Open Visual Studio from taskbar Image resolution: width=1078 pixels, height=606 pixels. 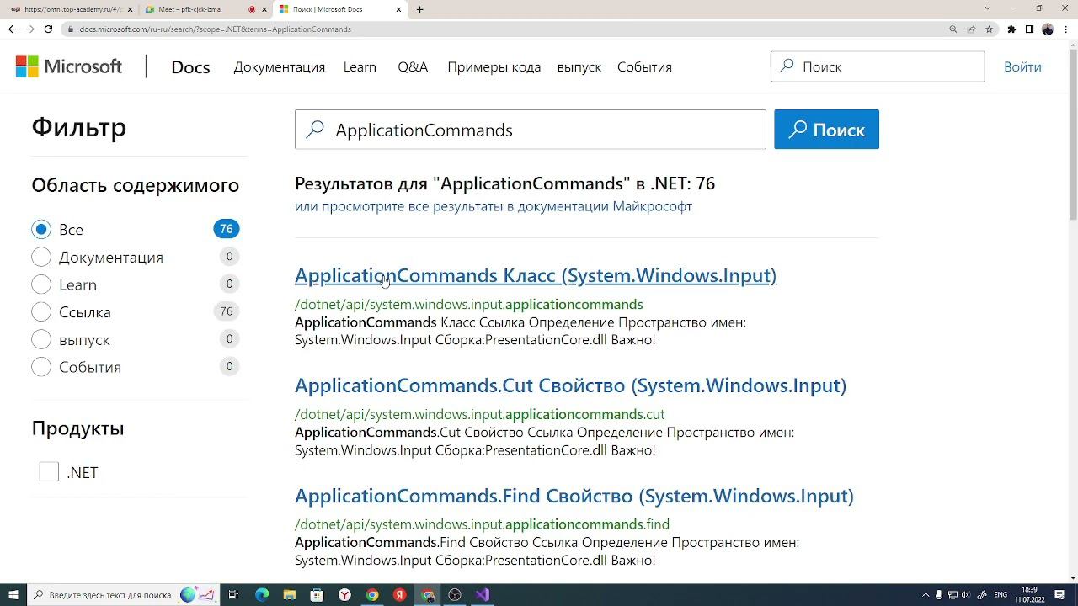point(483,595)
